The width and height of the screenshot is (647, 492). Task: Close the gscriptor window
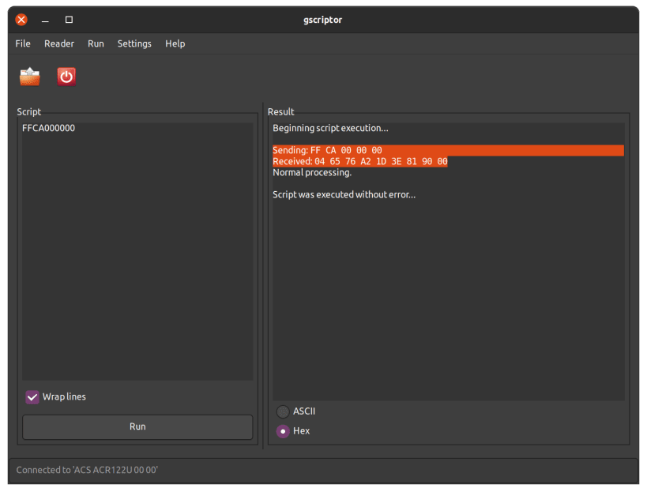pos(21,20)
